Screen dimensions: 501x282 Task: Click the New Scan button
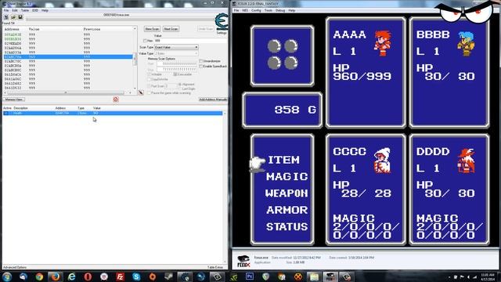[152, 29]
